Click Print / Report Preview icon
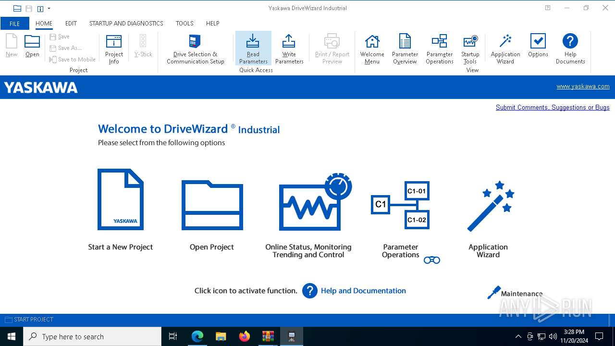 click(x=332, y=49)
